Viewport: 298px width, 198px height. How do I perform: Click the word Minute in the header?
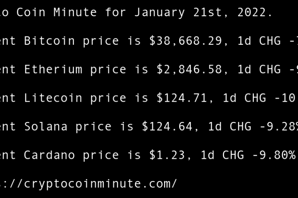75,12
